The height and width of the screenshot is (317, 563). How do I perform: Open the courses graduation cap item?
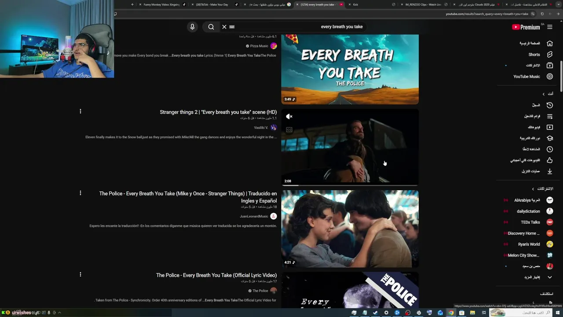coord(550,138)
